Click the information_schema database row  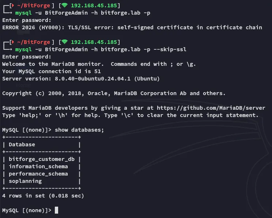pyautogui.click(x=38, y=166)
